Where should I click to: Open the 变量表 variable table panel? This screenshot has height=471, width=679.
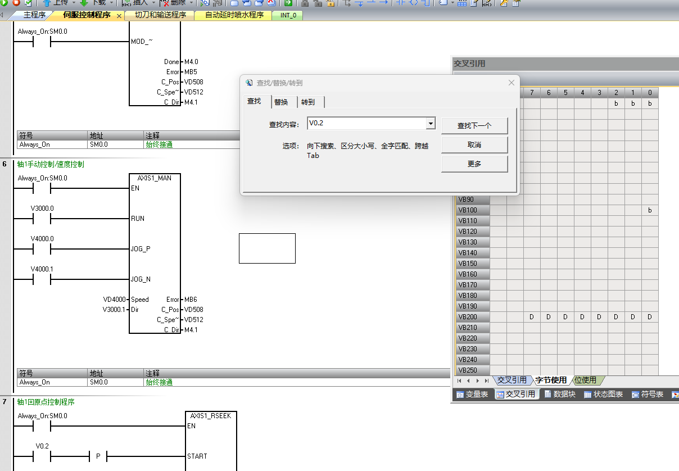coord(471,395)
